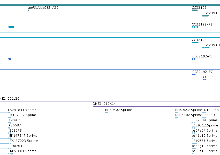Select the CG42393 transcript arrows under CG32192-RC
The height and width of the screenshot is (155, 220).
[x=206, y=48]
